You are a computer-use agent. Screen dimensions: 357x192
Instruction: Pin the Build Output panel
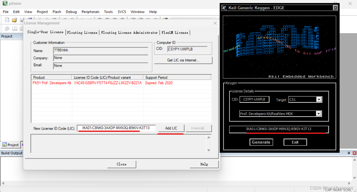(349, 153)
